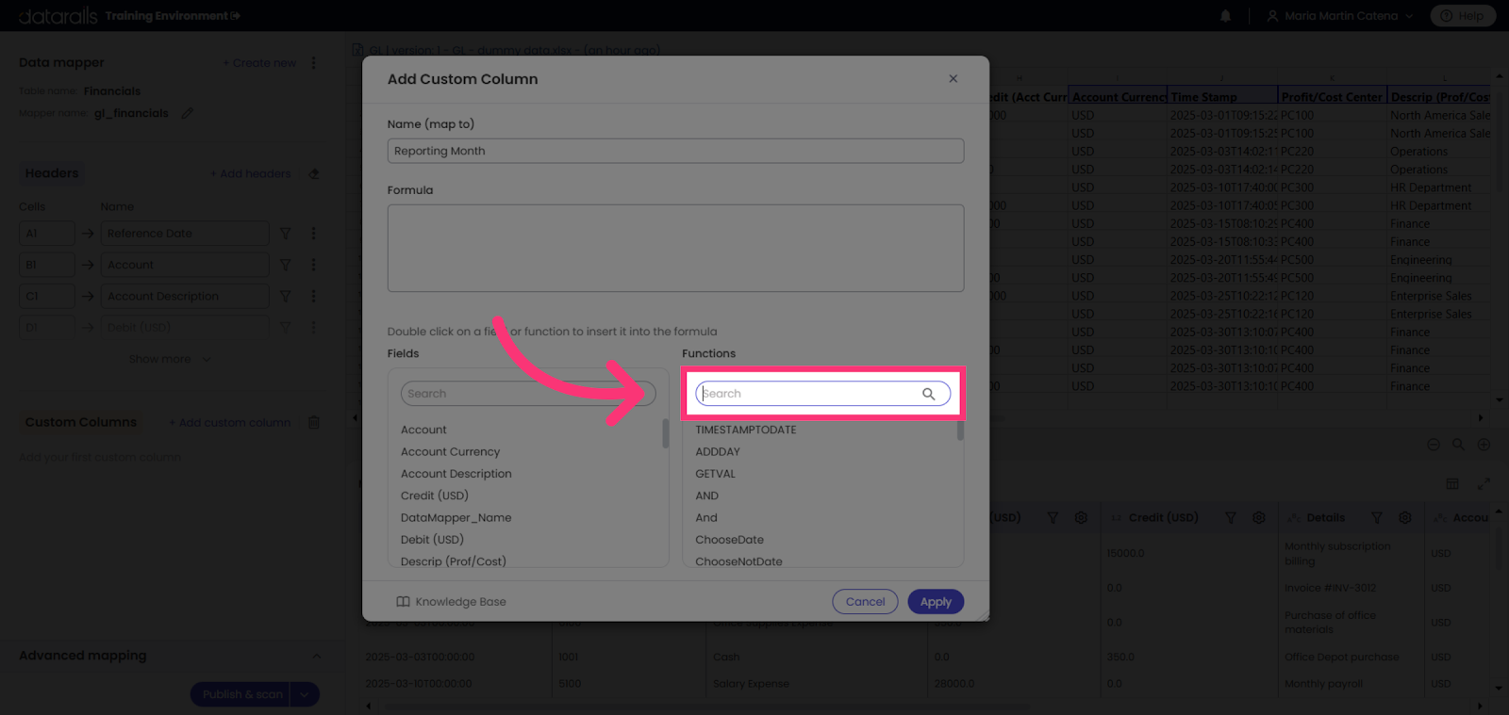The width and height of the screenshot is (1509, 715).
Task: Click into the Formula text area
Action: click(x=675, y=249)
